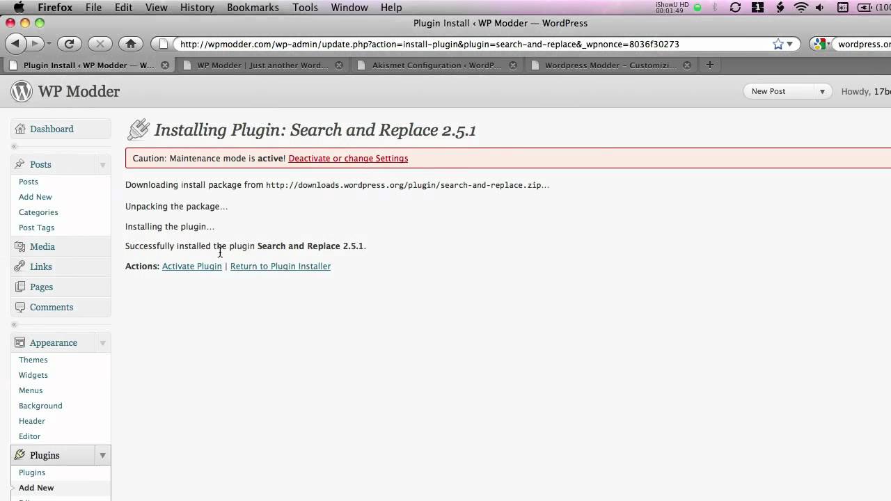Collapse the Posts menu arrow
891x501 pixels.
[x=102, y=165]
